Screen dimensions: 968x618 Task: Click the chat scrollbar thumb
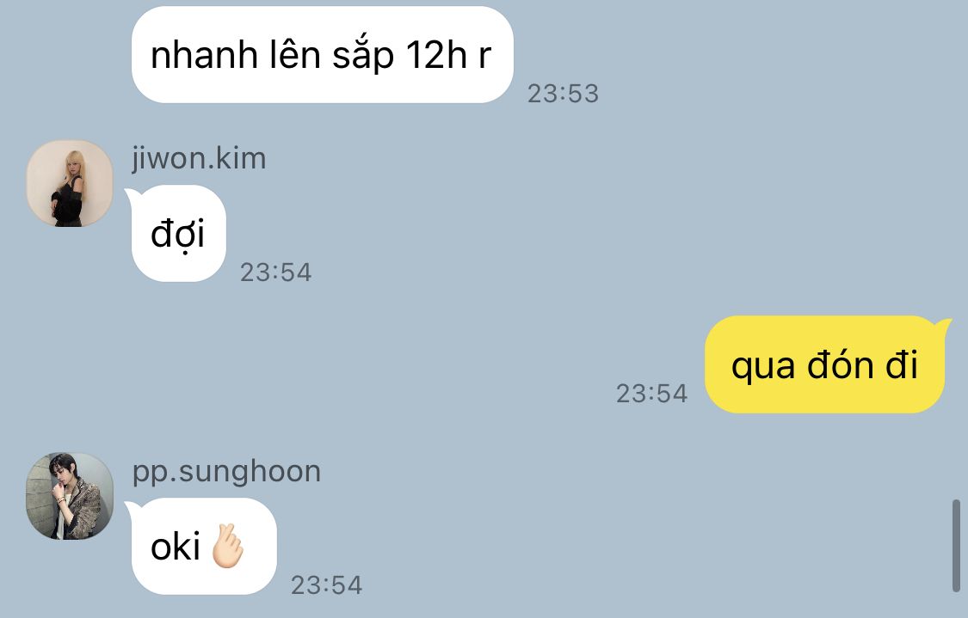pyautogui.click(x=956, y=546)
